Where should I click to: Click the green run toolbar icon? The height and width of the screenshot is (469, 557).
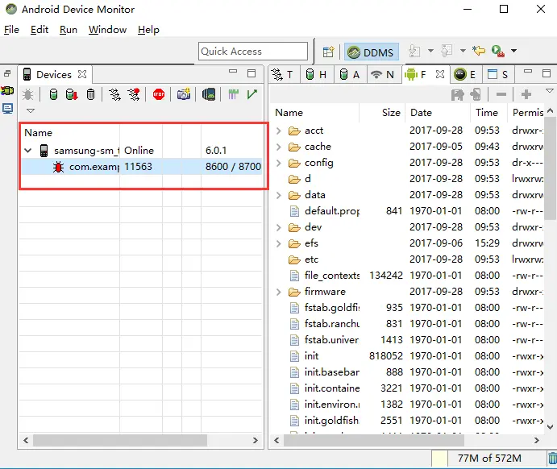pyautogui.click(x=498, y=51)
